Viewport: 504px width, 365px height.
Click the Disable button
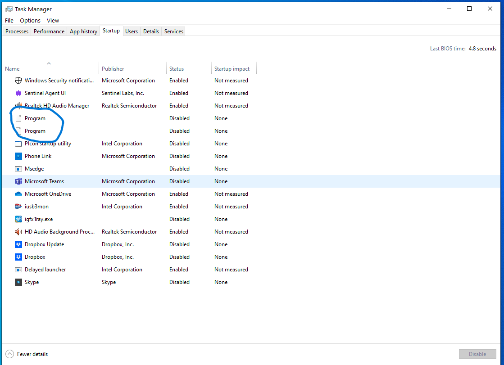tap(477, 354)
